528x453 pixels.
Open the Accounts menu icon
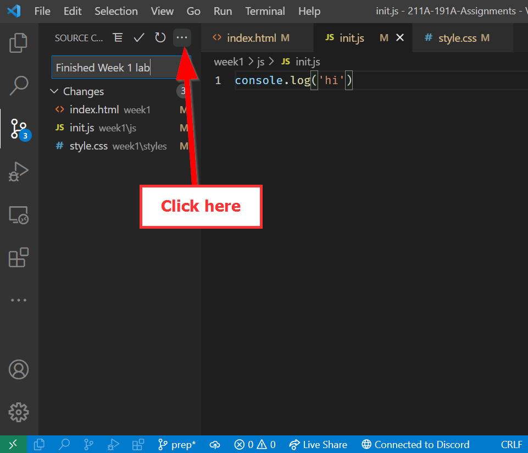point(19,369)
